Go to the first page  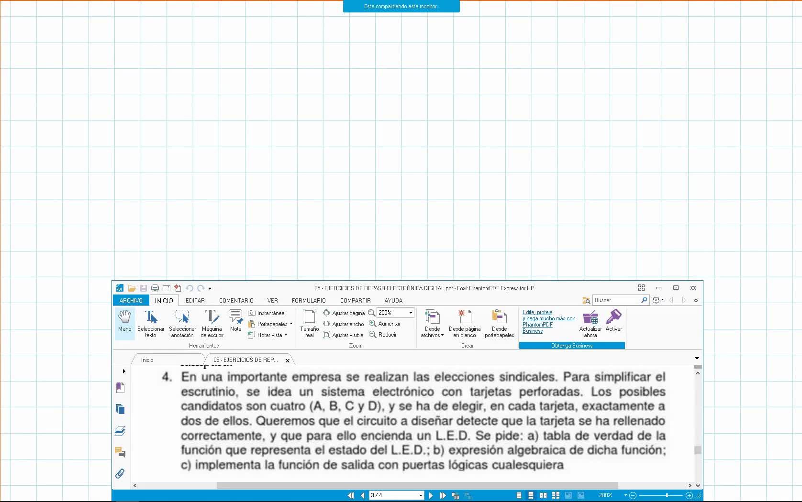351,496
